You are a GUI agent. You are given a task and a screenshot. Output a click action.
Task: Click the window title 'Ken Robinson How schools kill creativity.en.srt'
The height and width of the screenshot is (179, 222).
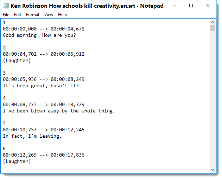coord(73,6)
